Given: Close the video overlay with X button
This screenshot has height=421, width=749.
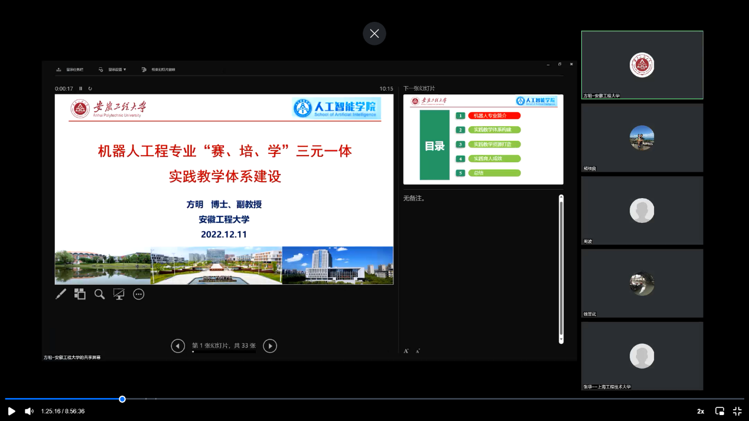Looking at the screenshot, I should (374, 34).
